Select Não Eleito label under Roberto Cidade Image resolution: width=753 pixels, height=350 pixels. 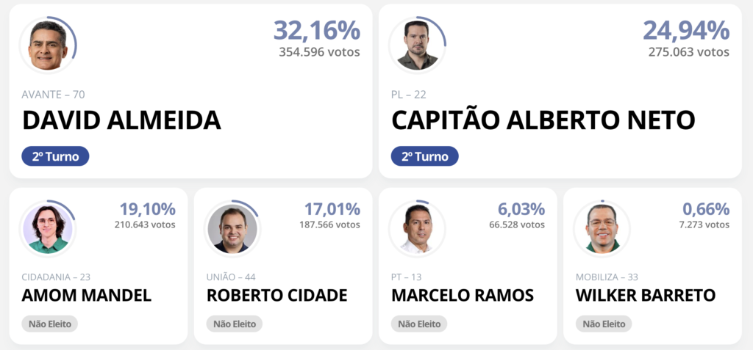click(235, 324)
